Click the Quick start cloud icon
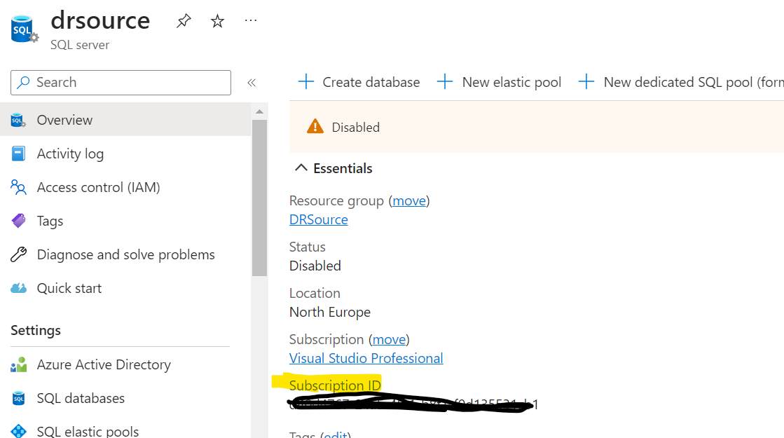Screen dimensions: 784x438 (18, 288)
